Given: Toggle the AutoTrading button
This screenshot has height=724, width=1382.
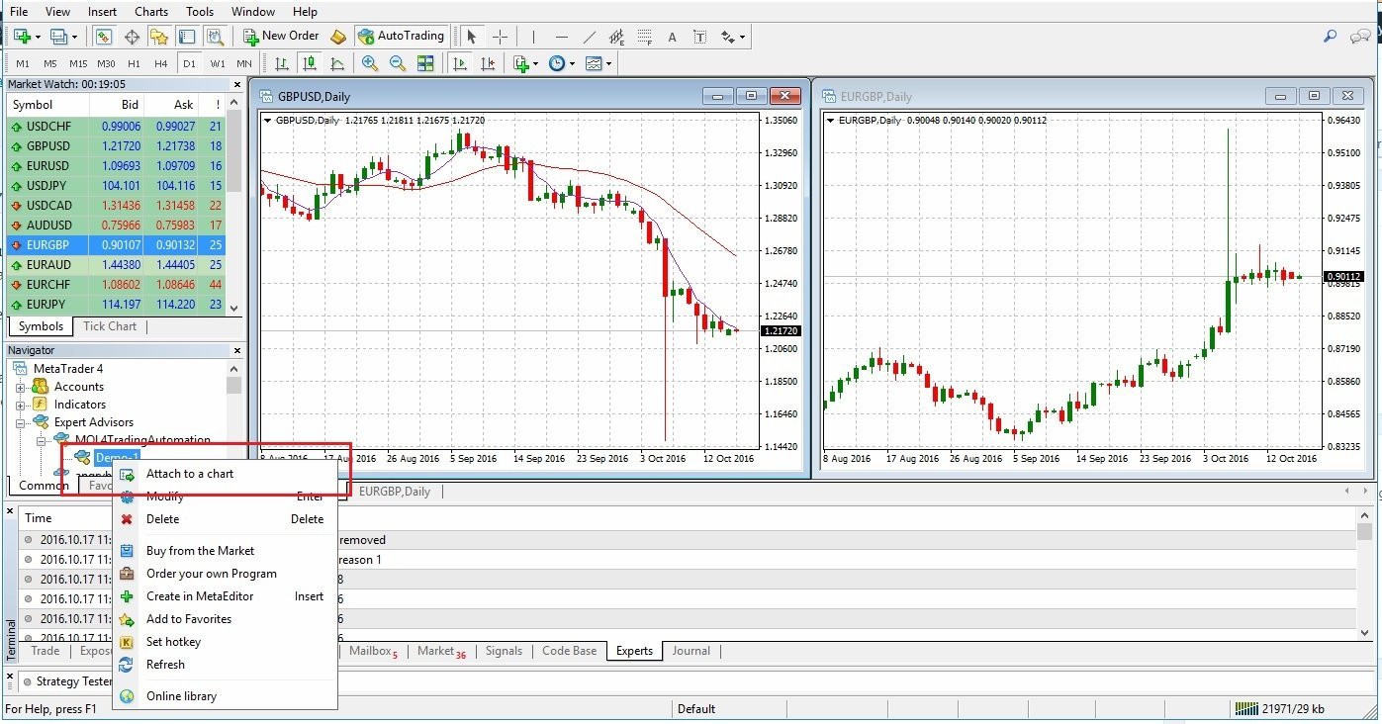Looking at the screenshot, I should pyautogui.click(x=401, y=37).
